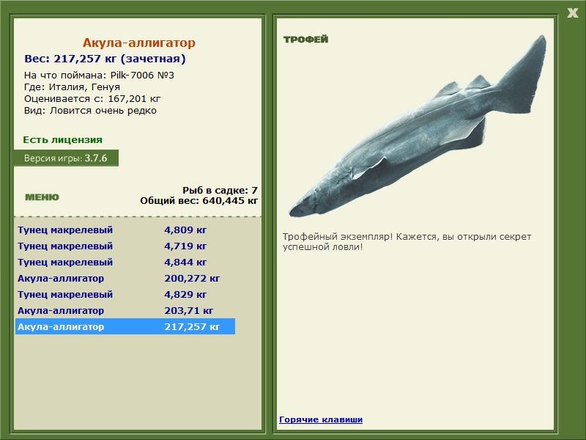Click the Рыб в садке: 7 text

220,190
